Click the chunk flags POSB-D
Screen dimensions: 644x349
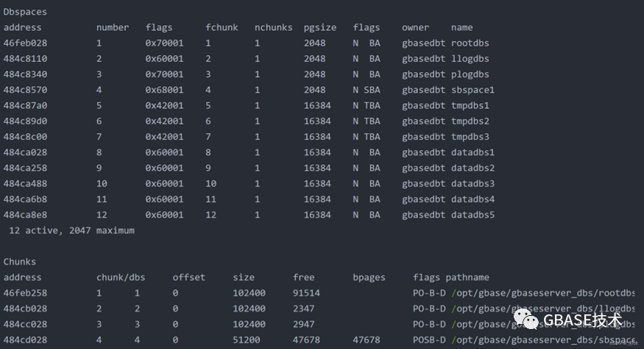[x=429, y=340]
